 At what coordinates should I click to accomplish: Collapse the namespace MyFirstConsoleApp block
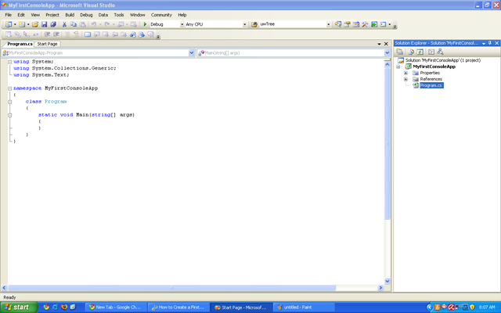[x=10, y=88]
